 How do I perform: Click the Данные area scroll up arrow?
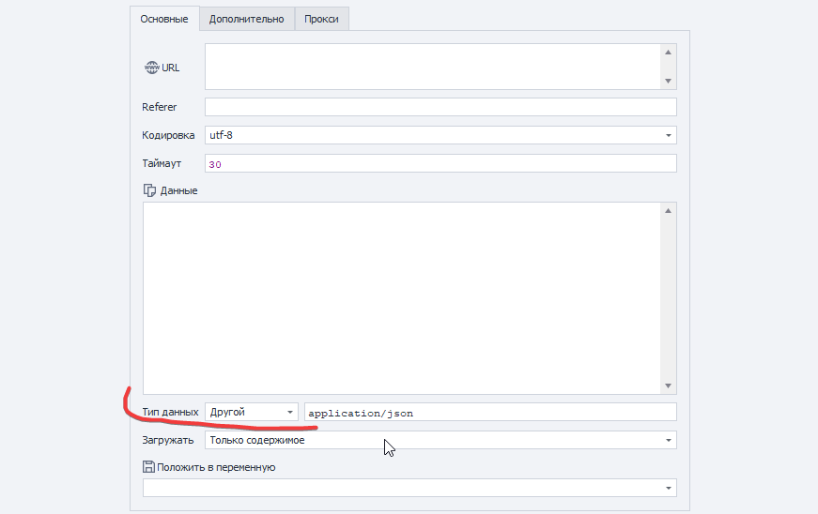point(669,211)
